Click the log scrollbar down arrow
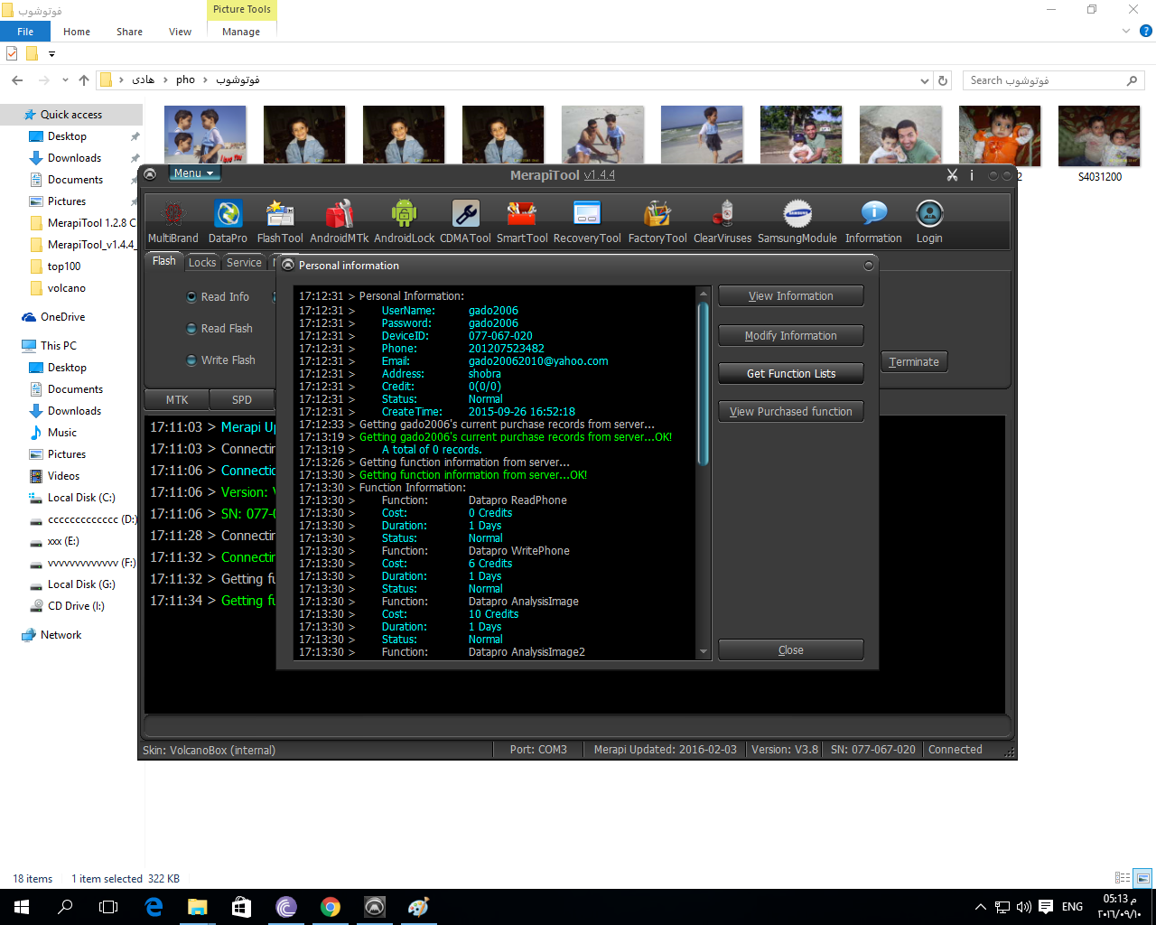 click(x=704, y=652)
